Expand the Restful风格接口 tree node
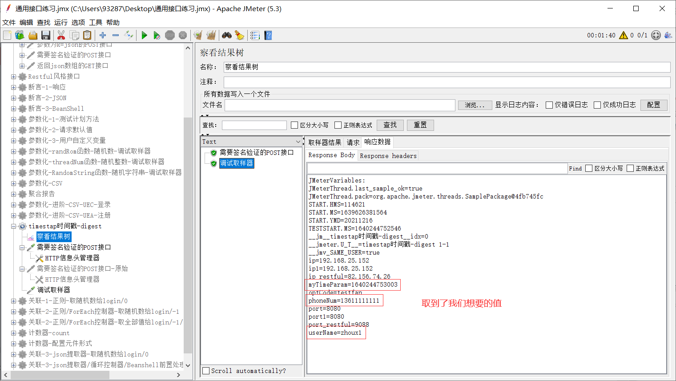The image size is (676, 381). [x=13, y=77]
